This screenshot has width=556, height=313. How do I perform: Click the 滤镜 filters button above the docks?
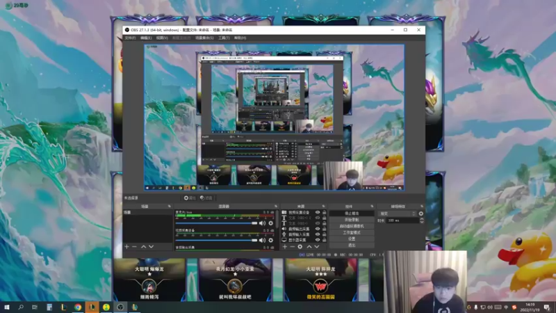point(206,198)
